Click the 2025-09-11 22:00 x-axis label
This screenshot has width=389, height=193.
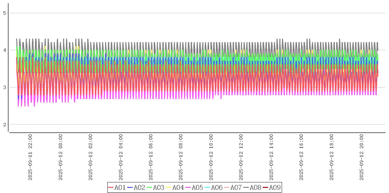pyautogui.click(x=30, y=158)
